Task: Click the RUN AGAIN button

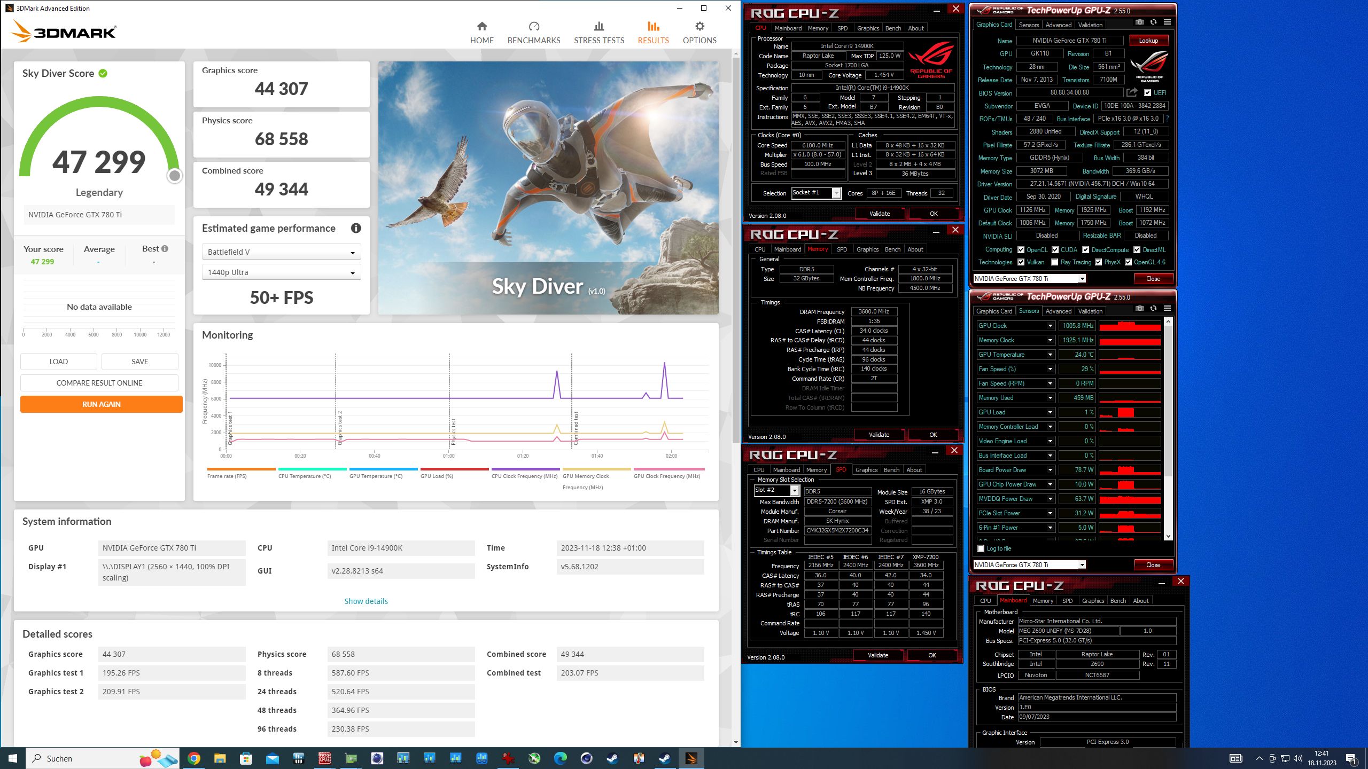Action: 102,404
